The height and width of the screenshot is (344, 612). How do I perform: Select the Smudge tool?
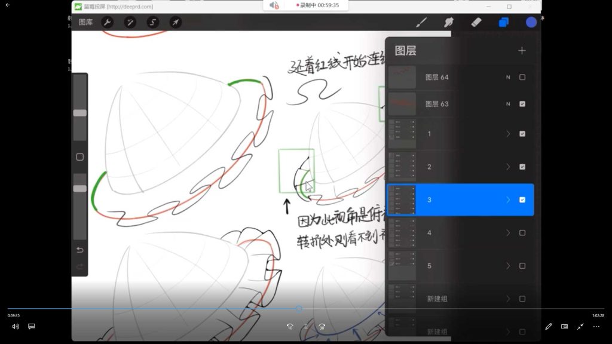[449, 22]
